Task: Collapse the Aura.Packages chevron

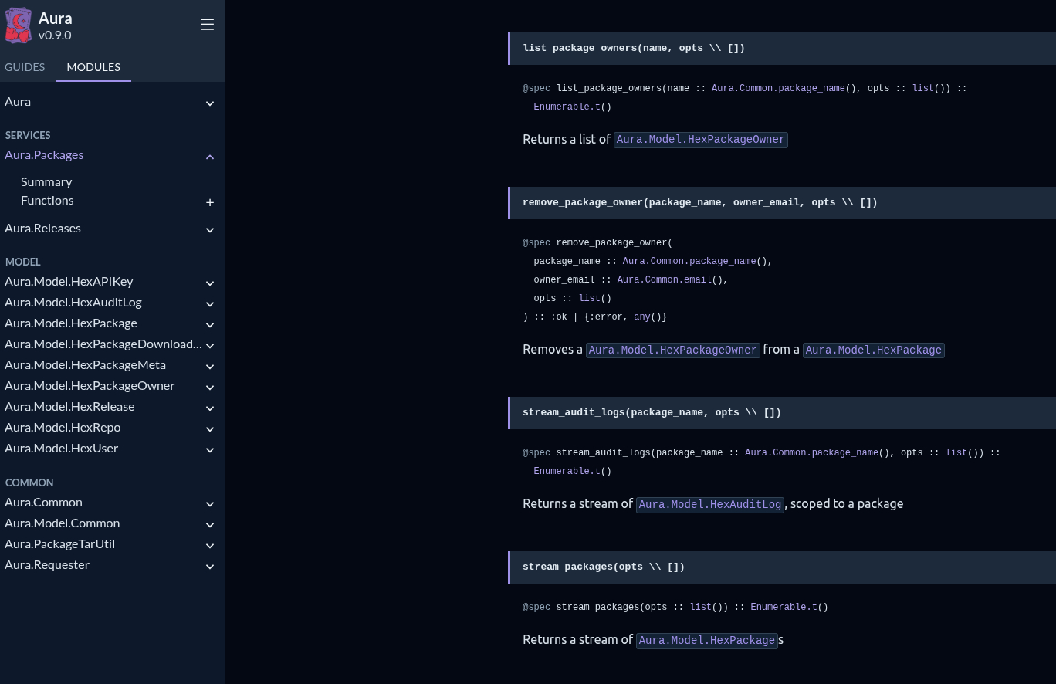Action: click(x=209, y=157)
